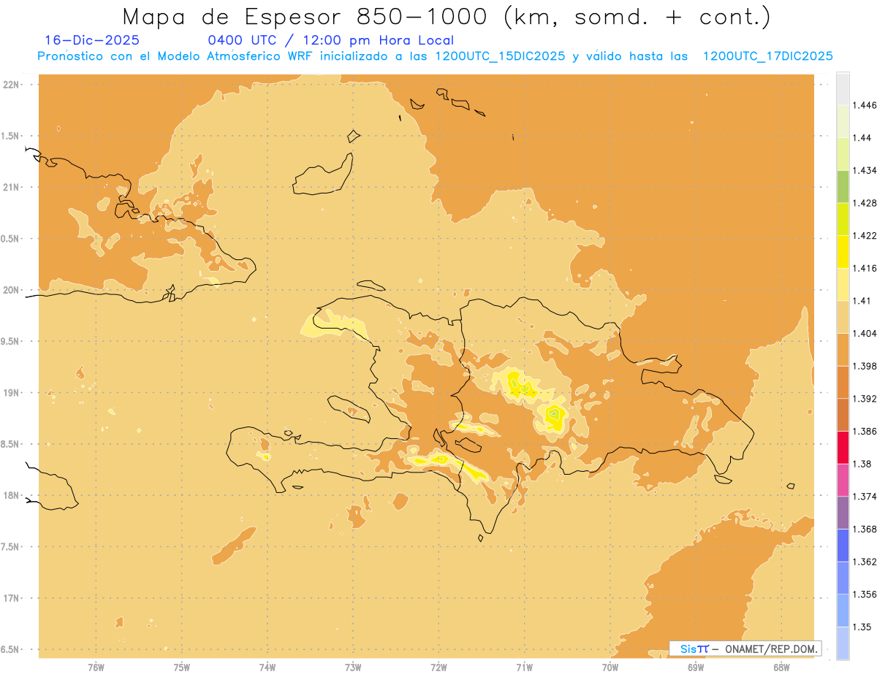Click the colorbar value label 1.374
The width and height of the screenshot is (877, 677).
[865, 497]
